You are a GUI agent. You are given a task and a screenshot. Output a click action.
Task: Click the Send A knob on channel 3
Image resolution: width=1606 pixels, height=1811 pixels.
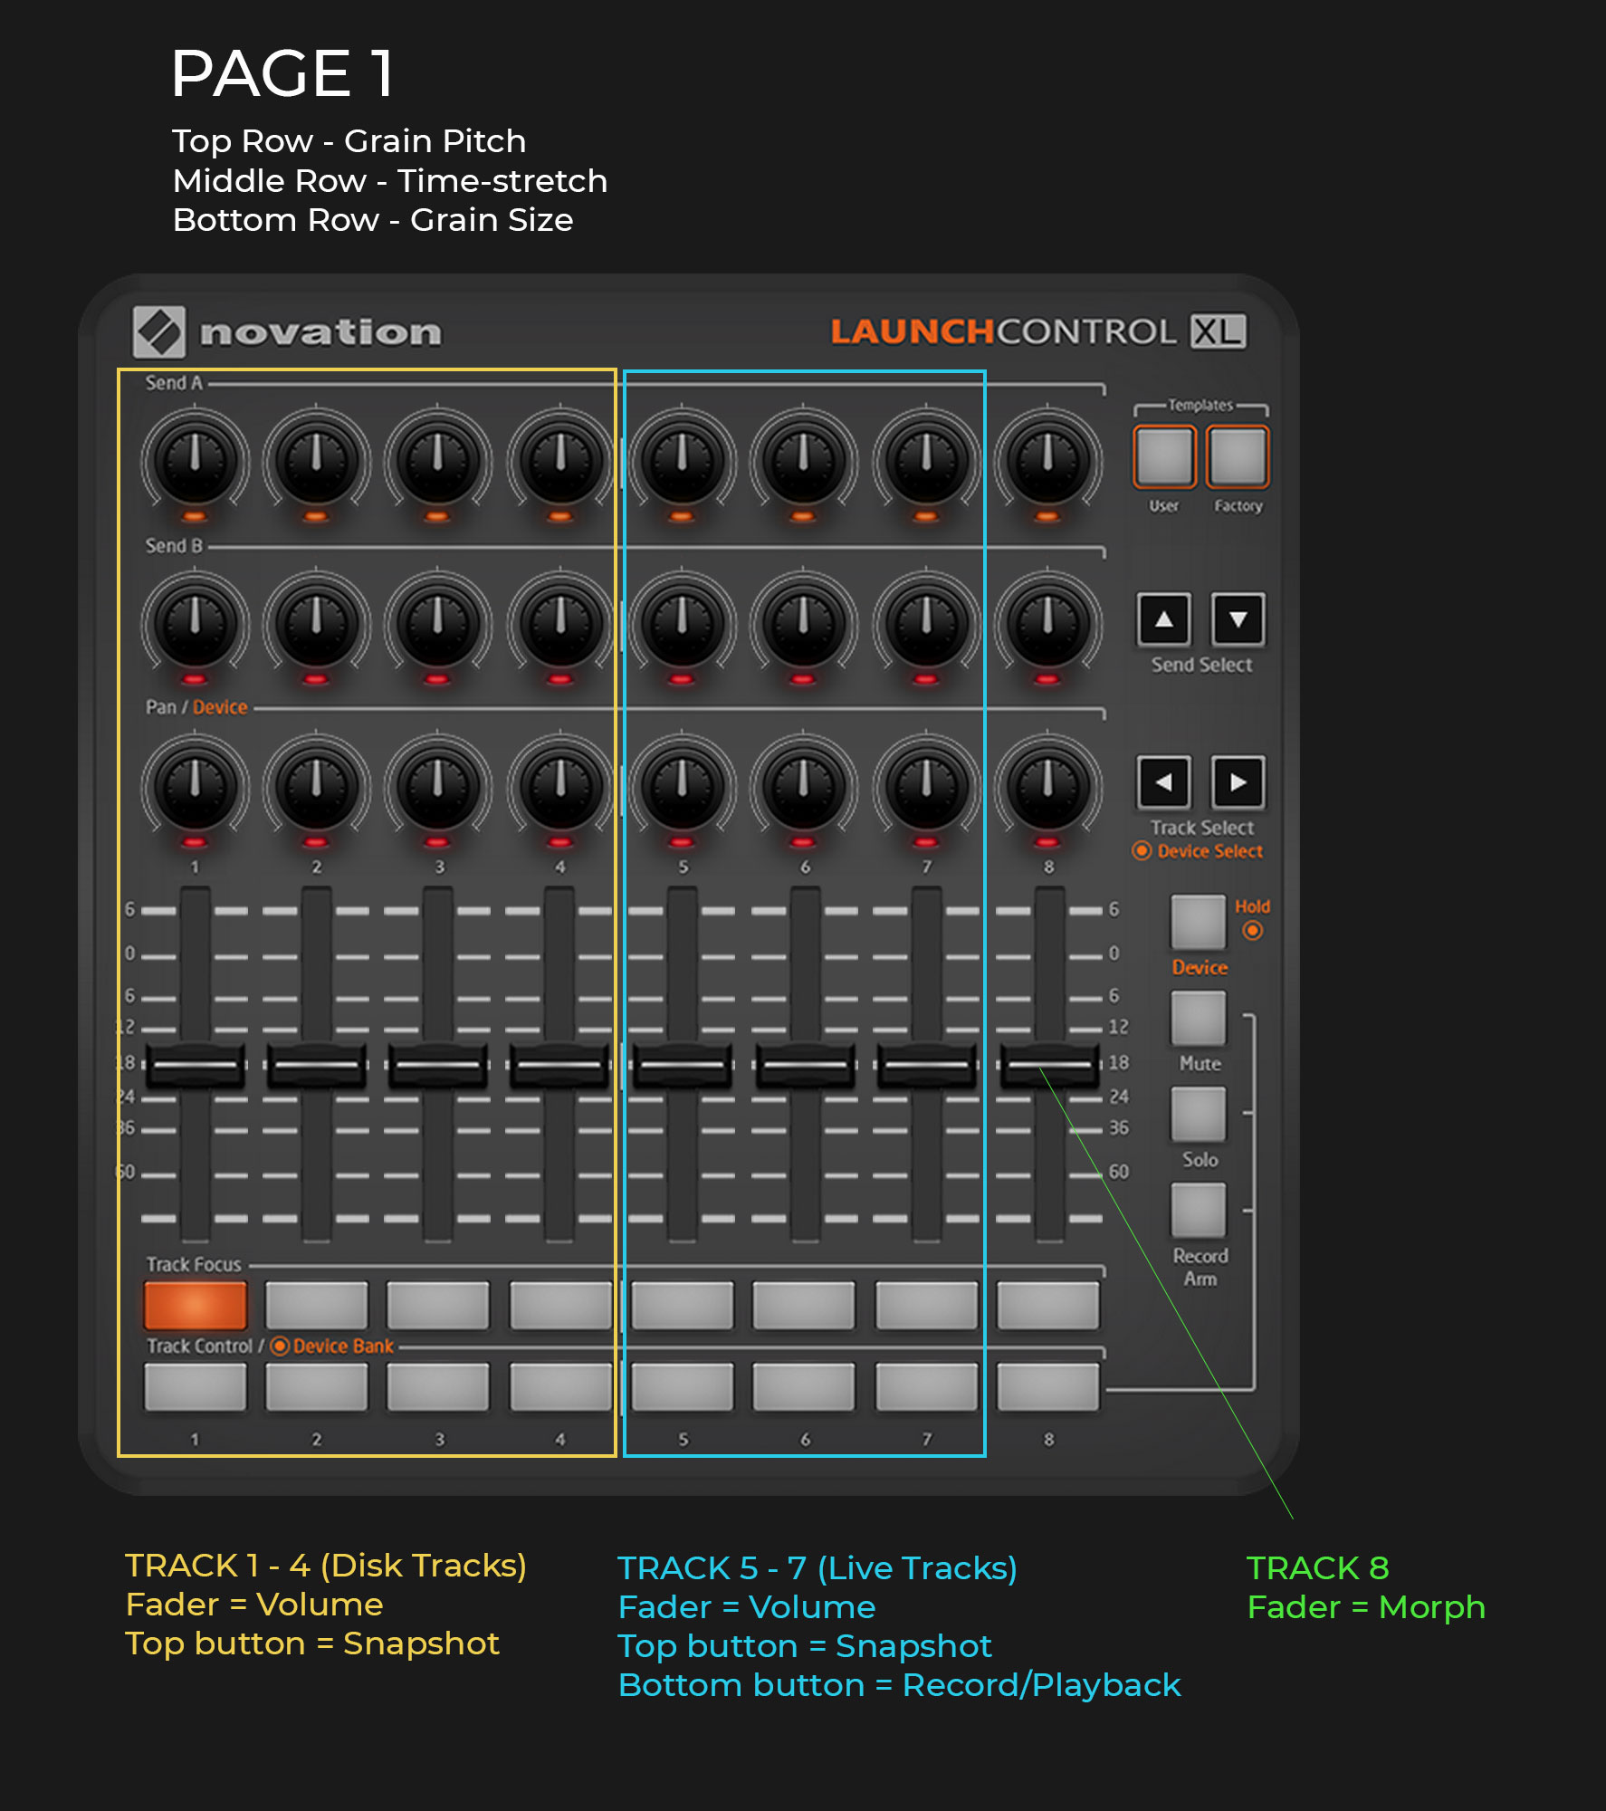point(438,460)
